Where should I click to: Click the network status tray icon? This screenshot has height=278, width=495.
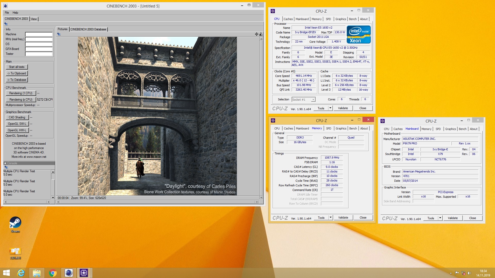463,273
